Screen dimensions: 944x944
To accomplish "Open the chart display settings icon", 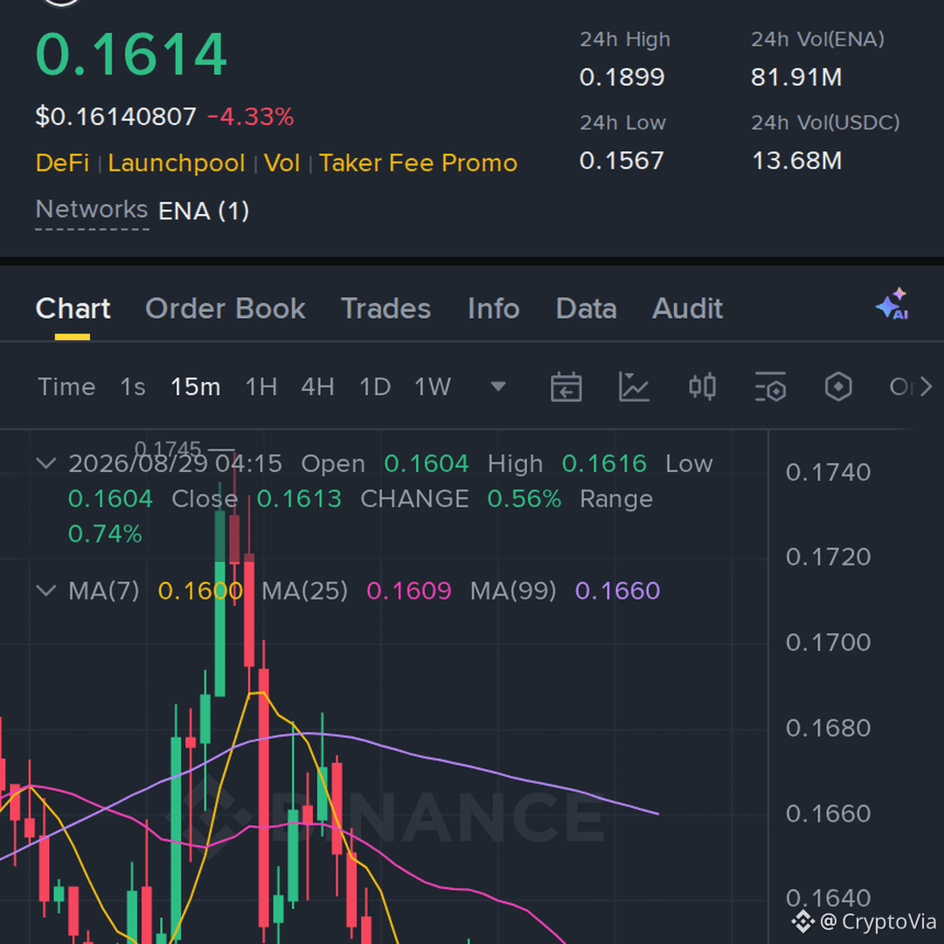I will click(770, 386).
